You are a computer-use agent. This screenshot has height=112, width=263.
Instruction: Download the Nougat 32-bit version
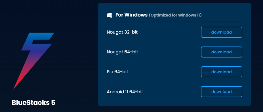(x=221, y=32)
